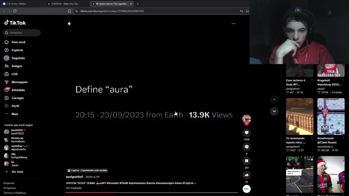Open followed account juse0202
The height and width of the screenshot is (196, 349).
pos(17,132)
